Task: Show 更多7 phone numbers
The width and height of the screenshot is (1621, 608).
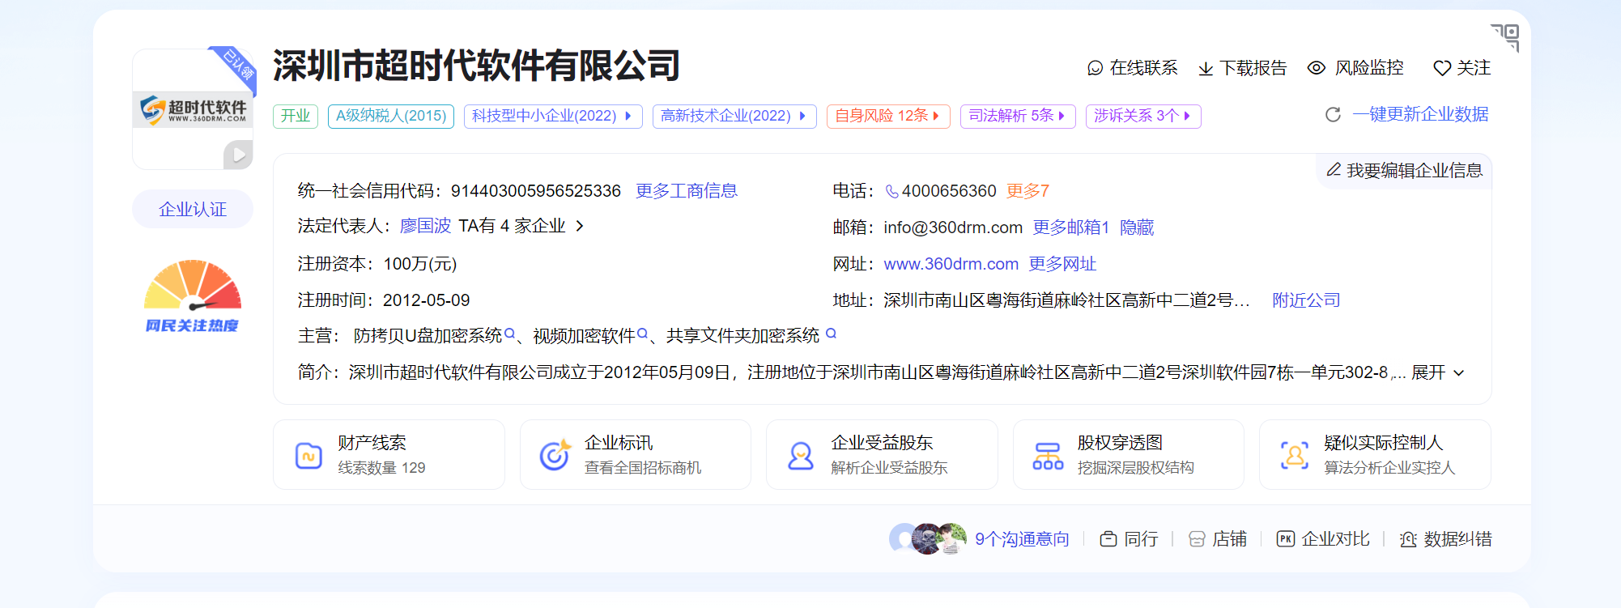Action: point(1027,191)
